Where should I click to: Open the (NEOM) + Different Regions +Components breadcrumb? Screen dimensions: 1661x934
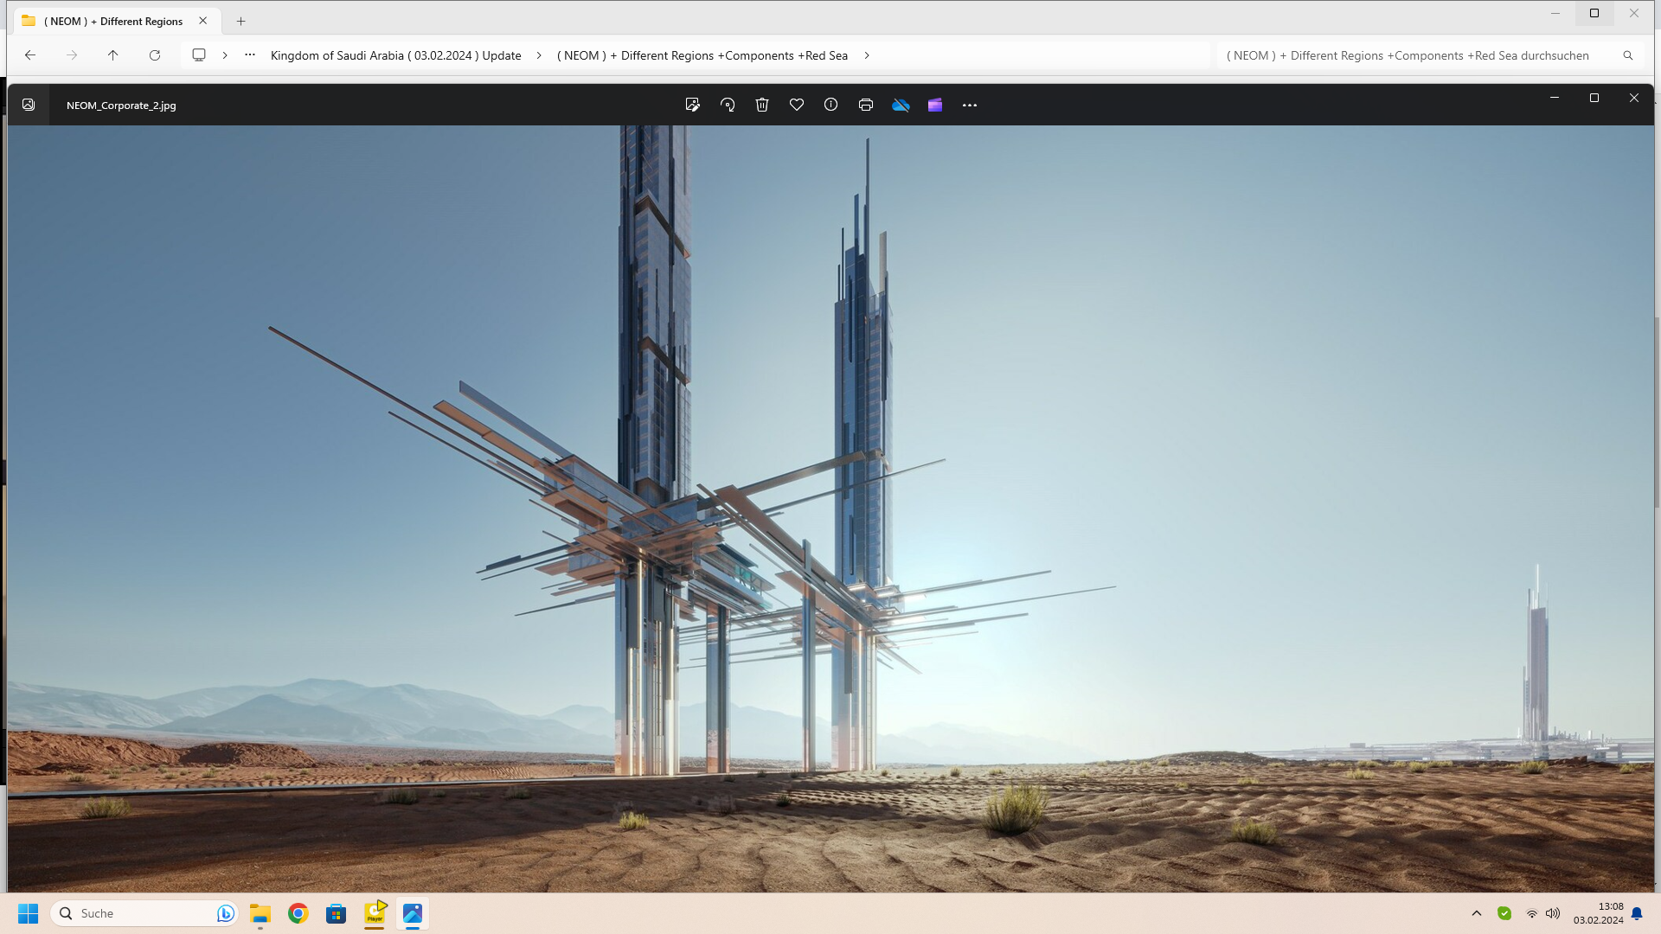[702, 55]
